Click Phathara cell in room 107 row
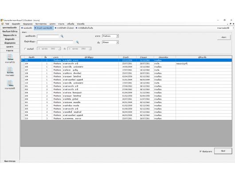This screenshot has height=182, width=235. [57, 70]
